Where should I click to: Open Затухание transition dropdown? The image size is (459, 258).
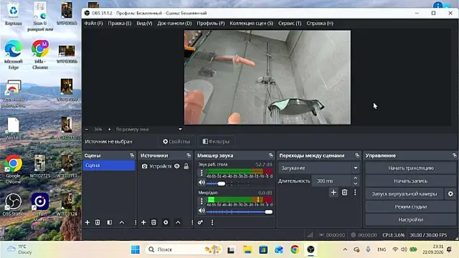click(x=318, y=168)
